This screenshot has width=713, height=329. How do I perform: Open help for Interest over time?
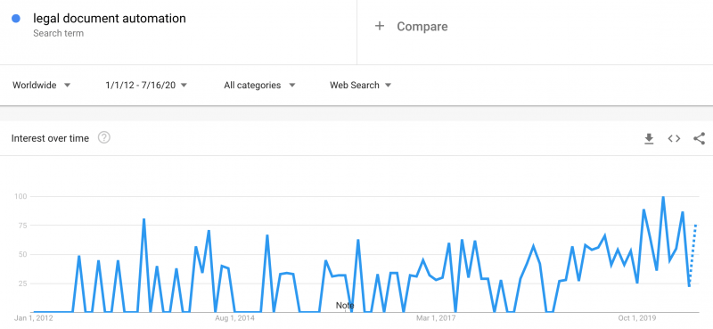click(104, 137)
